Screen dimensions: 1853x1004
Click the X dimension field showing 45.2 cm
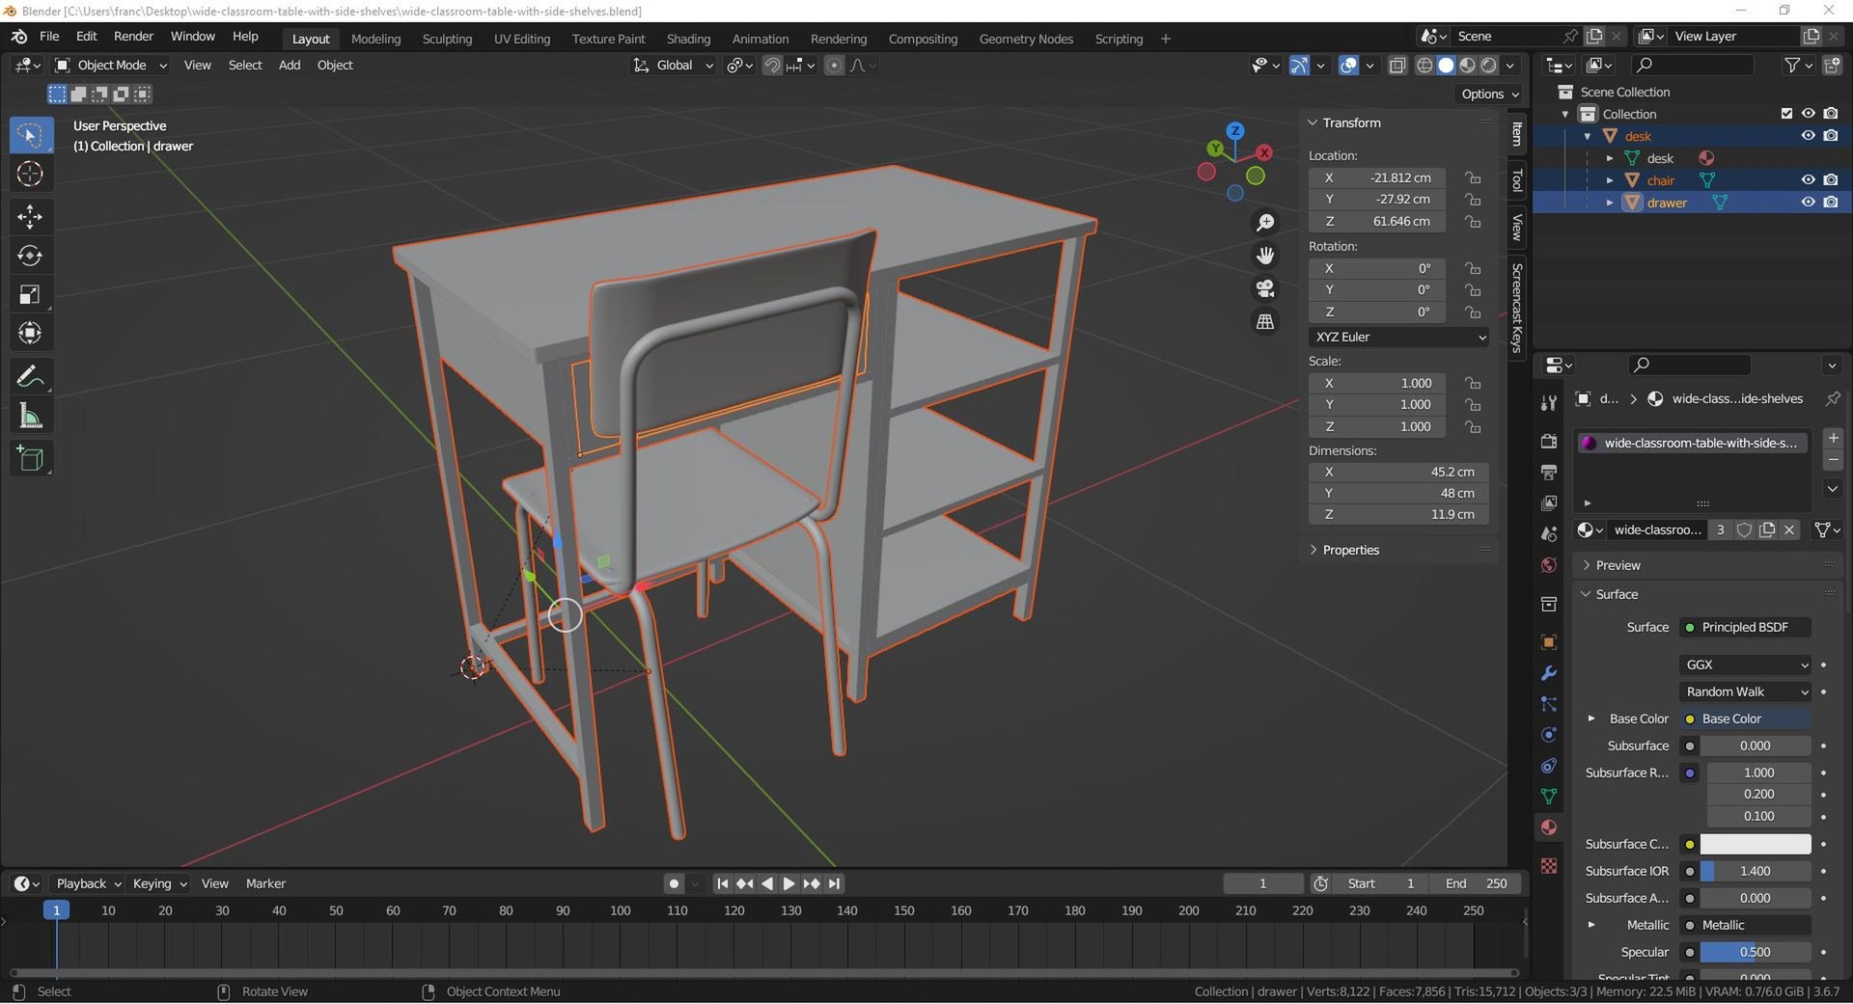pos(1398,472)
